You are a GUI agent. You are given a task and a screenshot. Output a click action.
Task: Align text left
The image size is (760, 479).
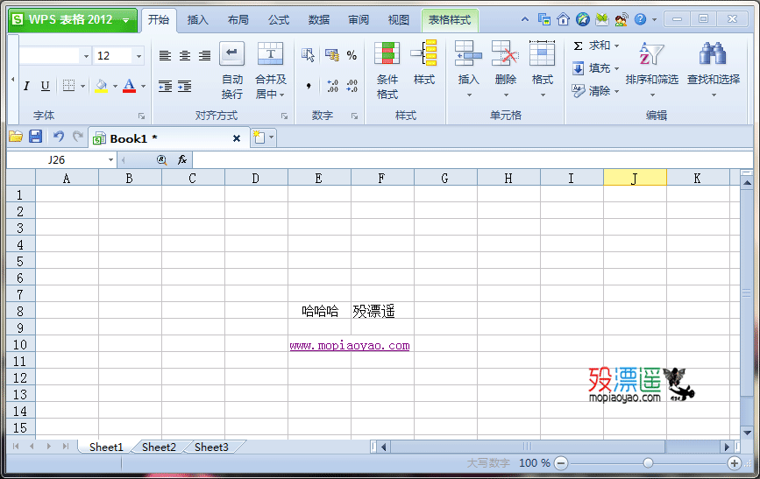click(x=165, y=56)
